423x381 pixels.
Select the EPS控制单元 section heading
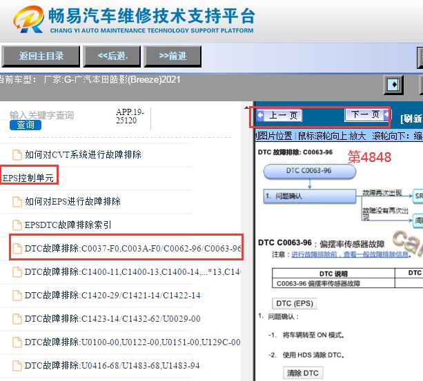[28, 178]
